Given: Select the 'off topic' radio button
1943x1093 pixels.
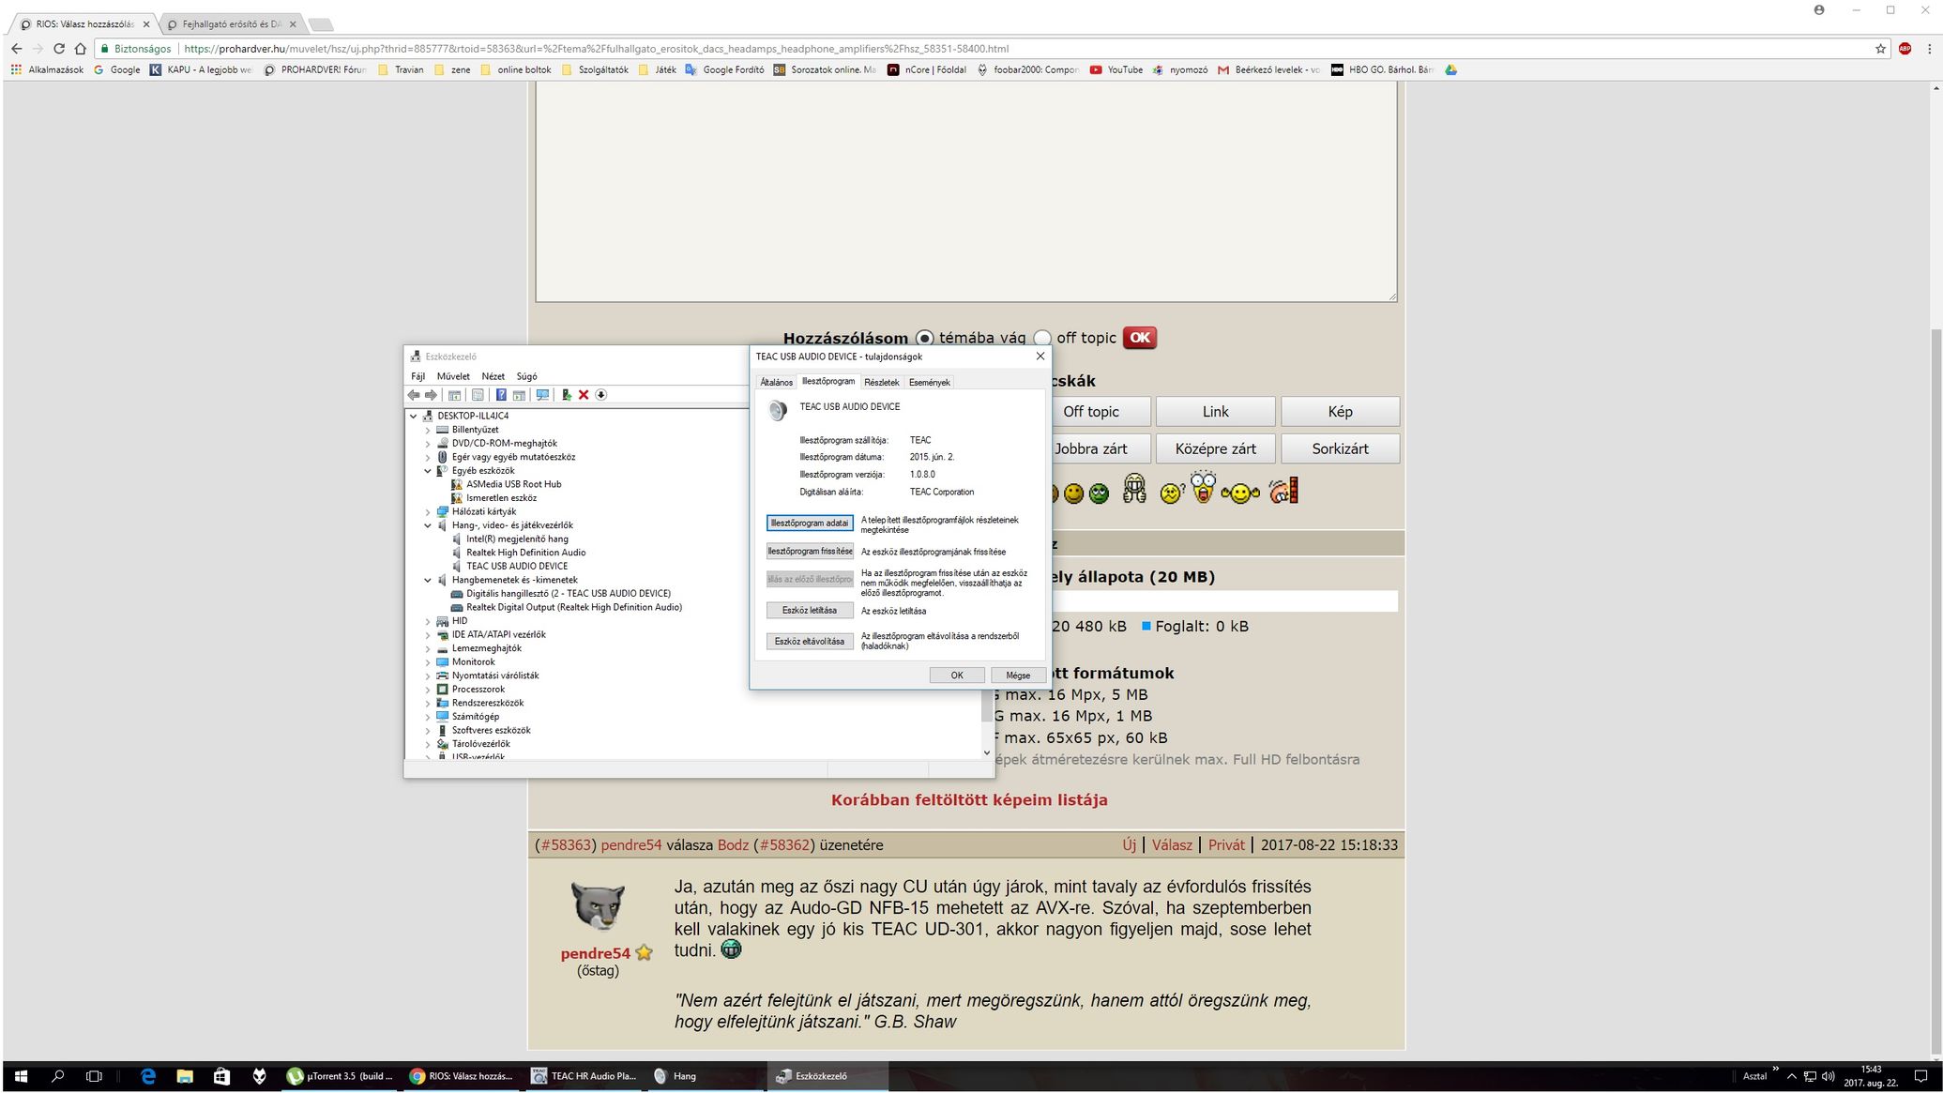Looking at the screenshot, I should point(1041,338).
